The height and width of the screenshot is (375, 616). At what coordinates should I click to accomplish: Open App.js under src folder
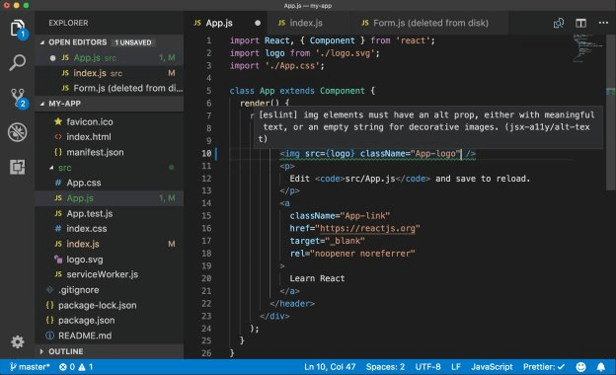click(x=110, y=198)
